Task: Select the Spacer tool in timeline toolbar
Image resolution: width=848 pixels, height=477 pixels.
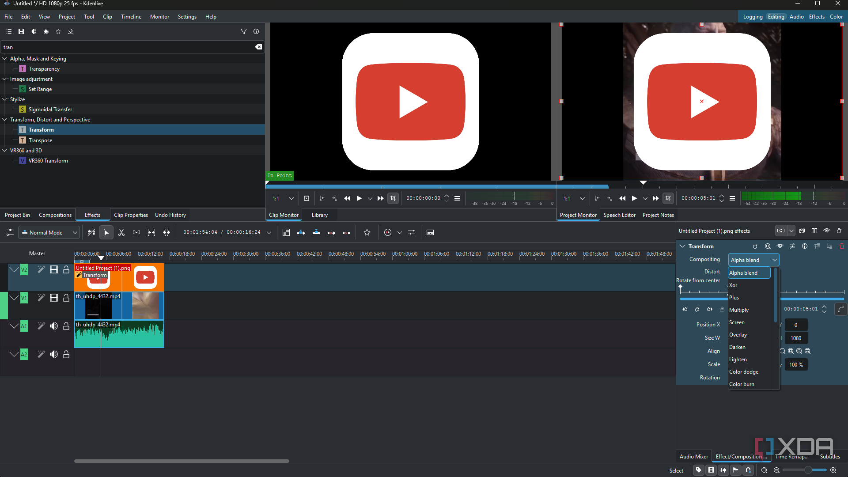Action: pyautogui.click(x=136, y=232)
